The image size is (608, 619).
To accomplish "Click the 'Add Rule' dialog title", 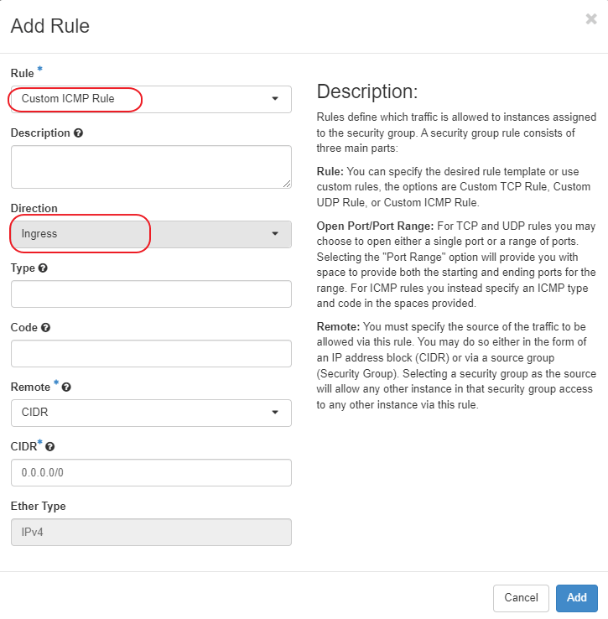I will pos(50,26).
